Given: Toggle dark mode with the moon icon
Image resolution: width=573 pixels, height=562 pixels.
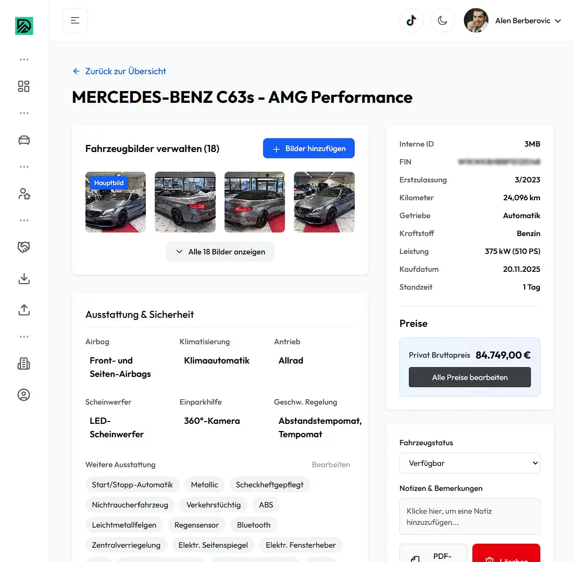Looking at the screenshot, I should coord(442,20).
